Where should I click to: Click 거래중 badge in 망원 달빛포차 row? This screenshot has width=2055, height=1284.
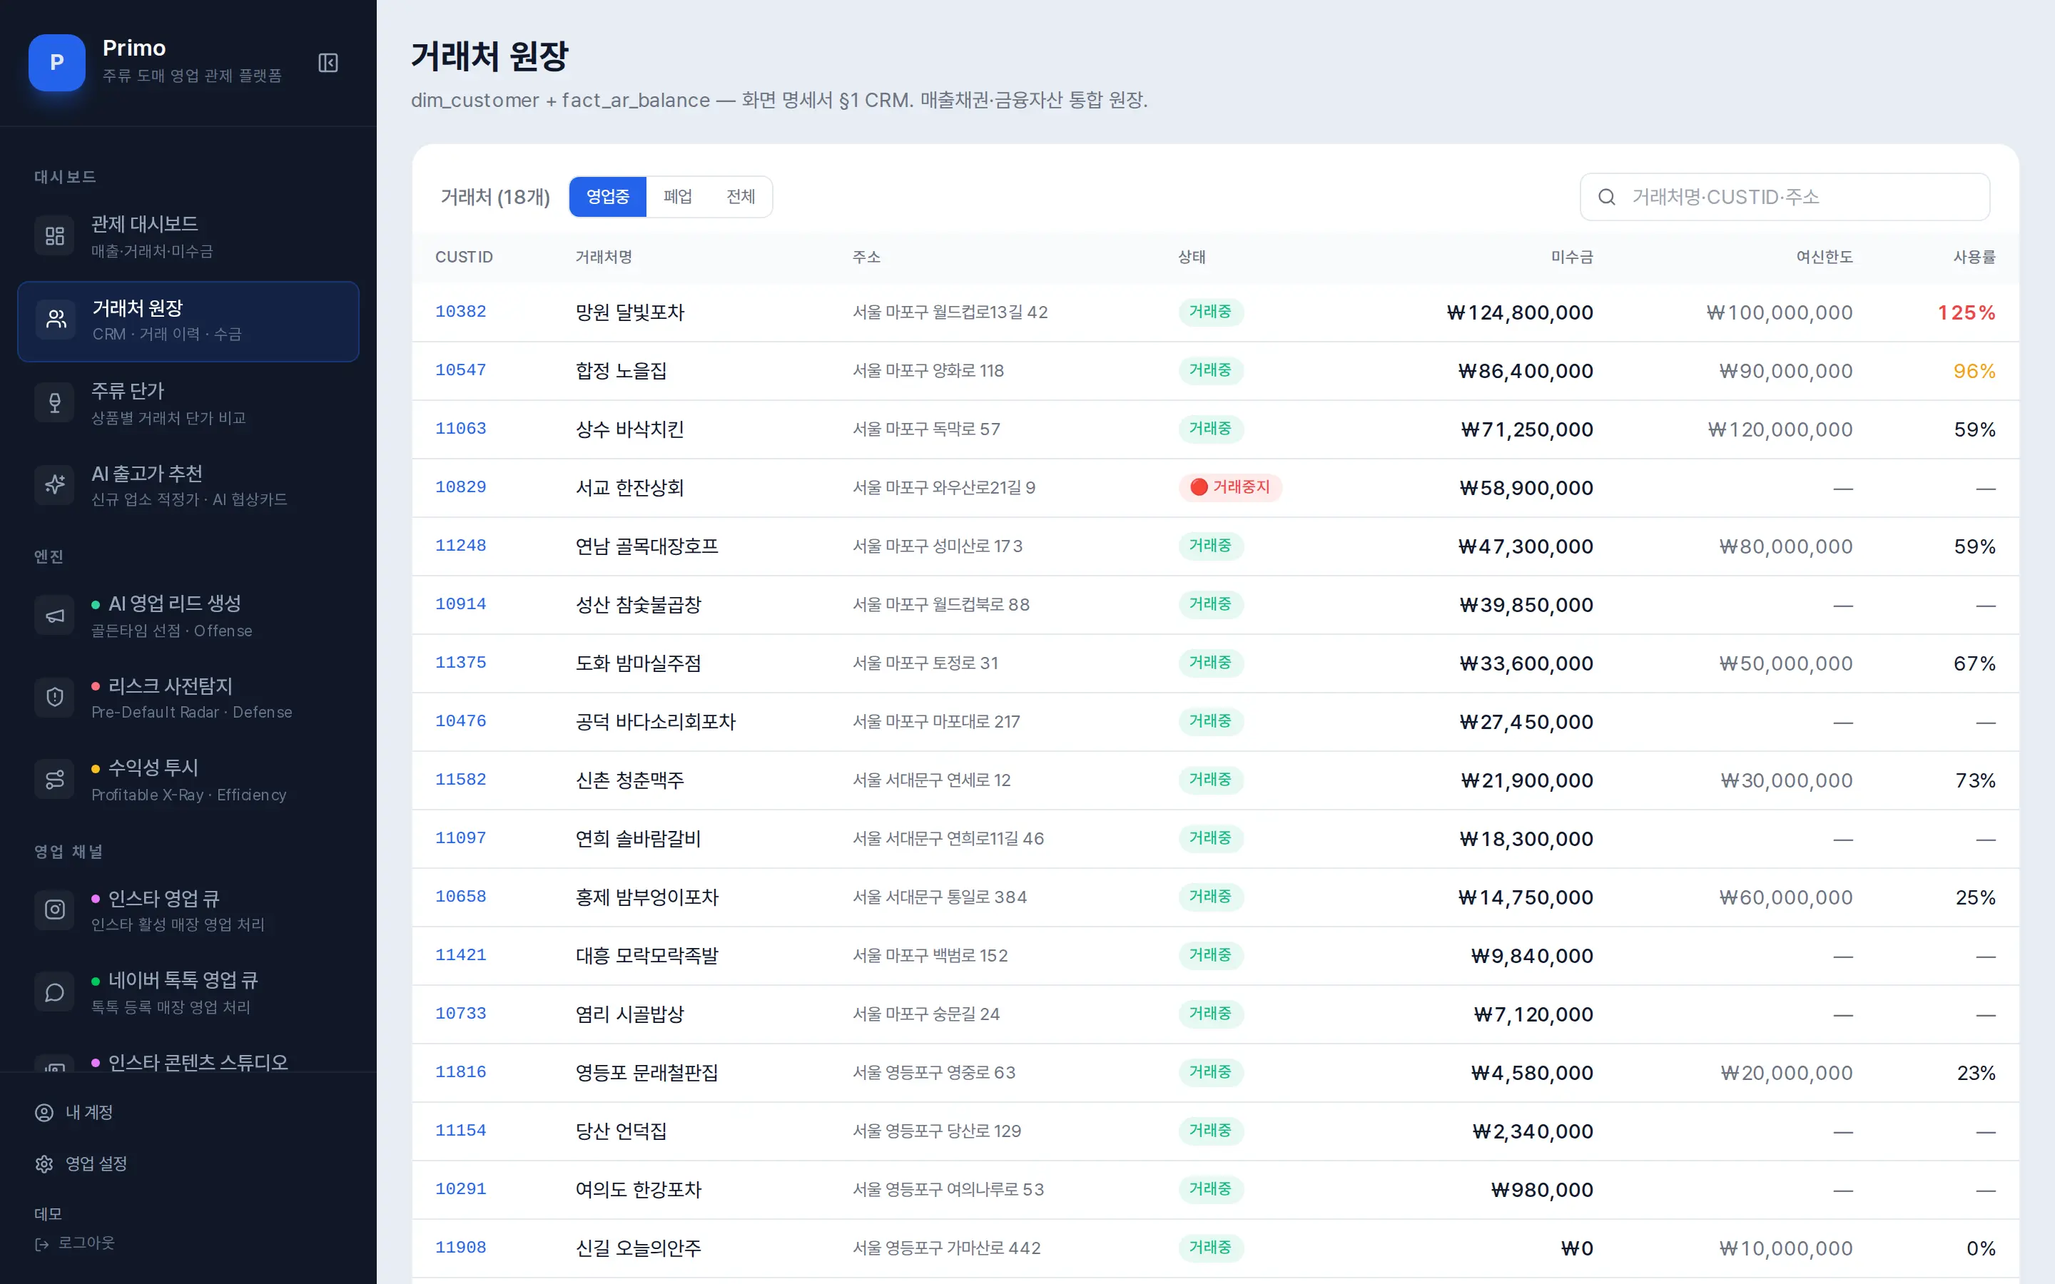[1211, 312]
